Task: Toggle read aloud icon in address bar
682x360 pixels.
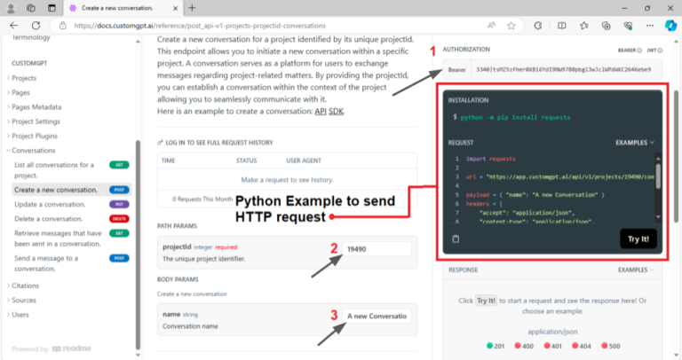Action: coord(491,26)
